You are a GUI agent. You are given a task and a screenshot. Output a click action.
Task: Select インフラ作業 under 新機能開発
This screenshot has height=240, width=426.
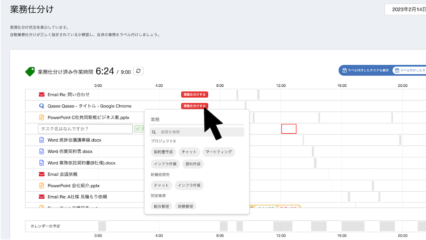[190, 185]
